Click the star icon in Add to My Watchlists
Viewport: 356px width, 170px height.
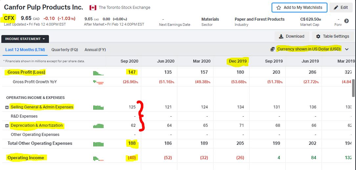point(279,8)
